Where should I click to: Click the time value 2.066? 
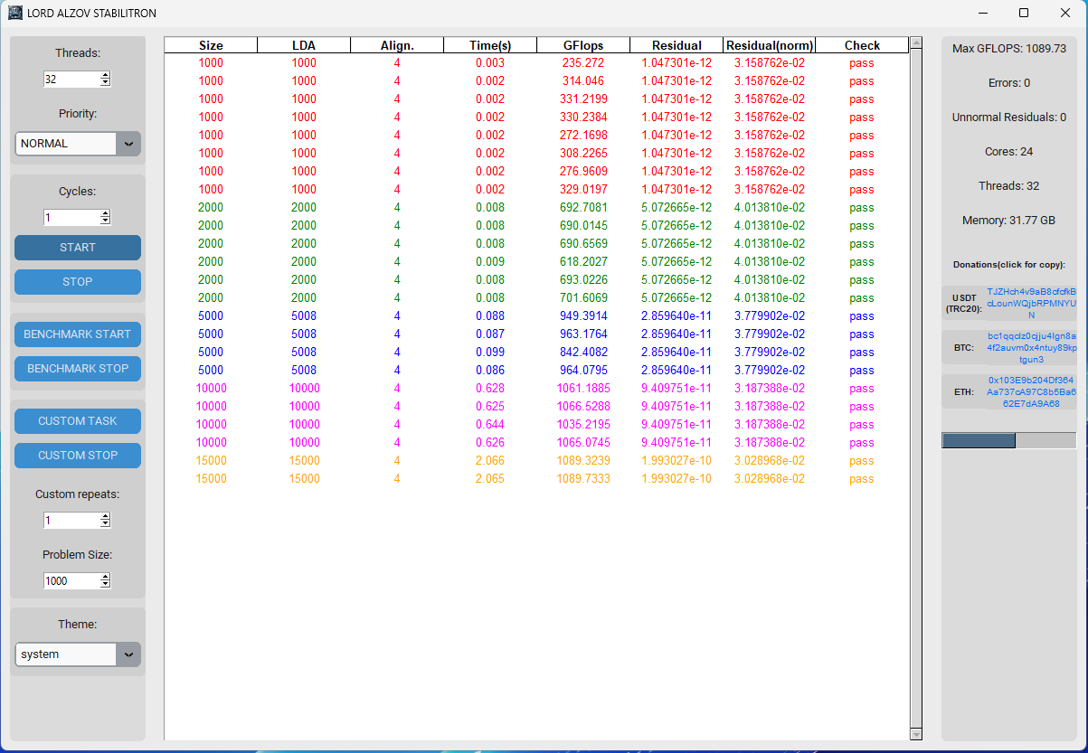[x=490, y=461]
